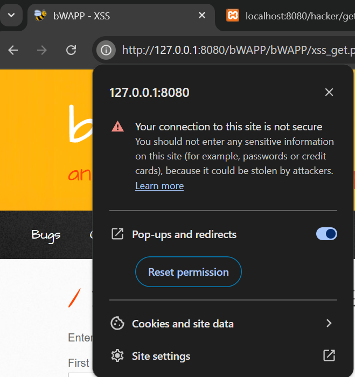The width and height of the screenshot is (355, 377).
Task: Click the browser back arrow
Action: tap(13, 50)
